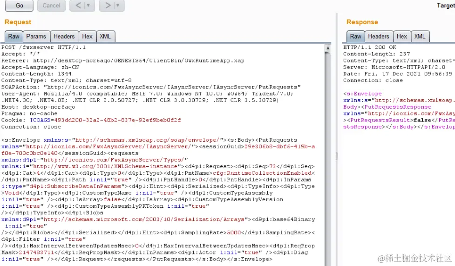Click the request 'Content-Type: text/xml' line
This screenshot has width=455, height=266.
[67, 80]
